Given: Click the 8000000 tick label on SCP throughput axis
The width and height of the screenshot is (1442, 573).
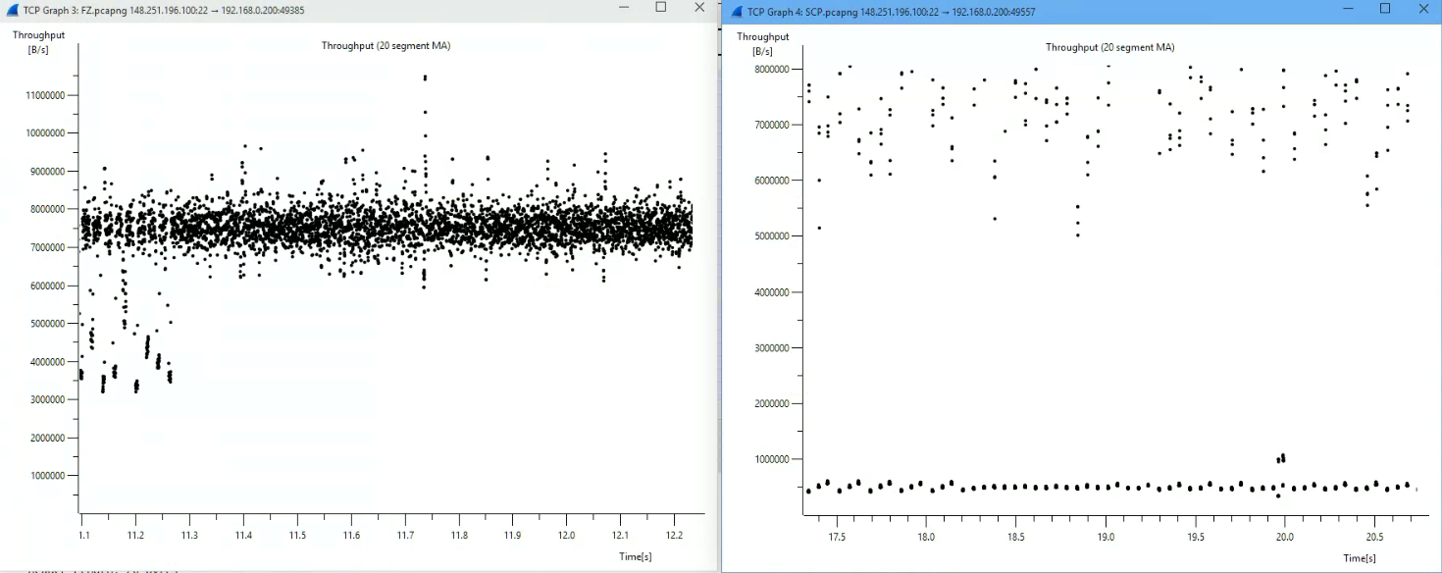Looking at the screenshot, I should [779, 69].
